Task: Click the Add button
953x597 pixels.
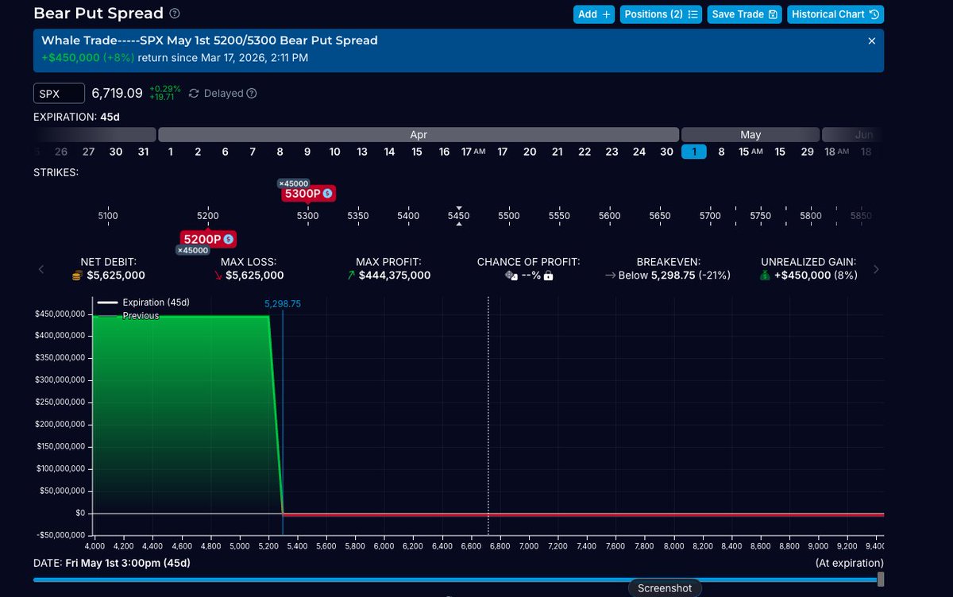Action: pos(594,14)
